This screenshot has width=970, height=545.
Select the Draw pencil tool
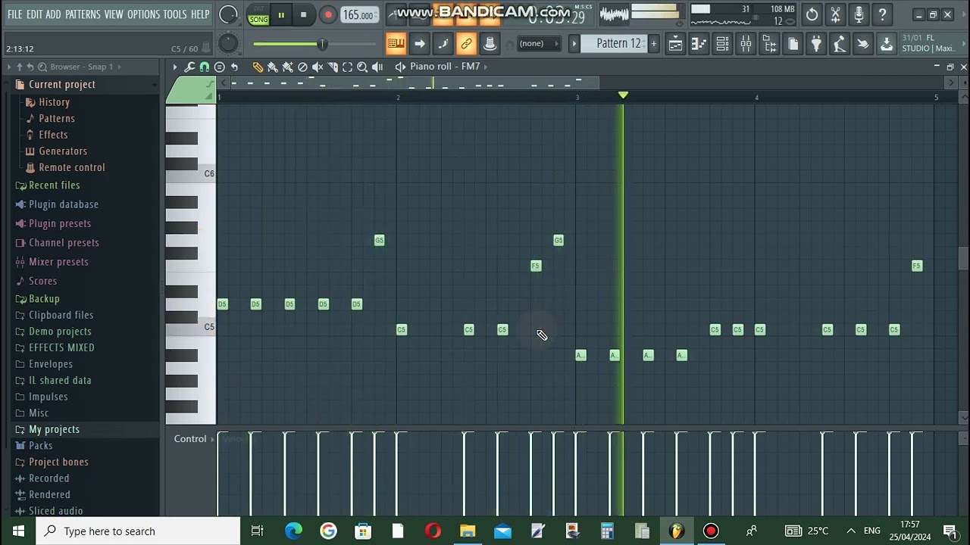click(x=258, y=67)
